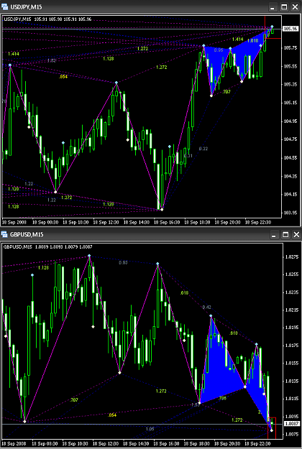Click price axis value 105.75

[290, 48]
